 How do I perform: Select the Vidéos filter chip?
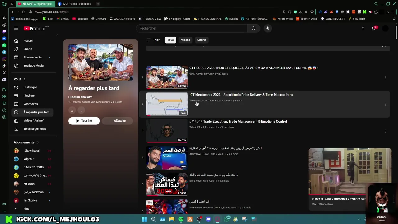(x=186, y=40)
